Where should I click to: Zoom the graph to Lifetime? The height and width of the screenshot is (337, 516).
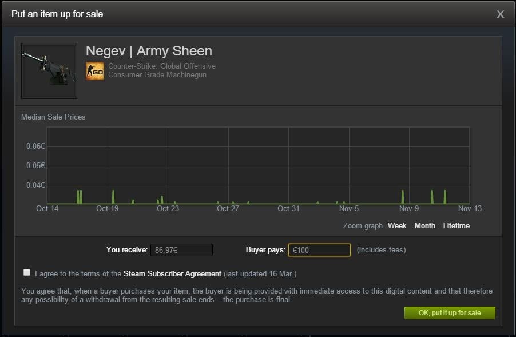[456, 226]
